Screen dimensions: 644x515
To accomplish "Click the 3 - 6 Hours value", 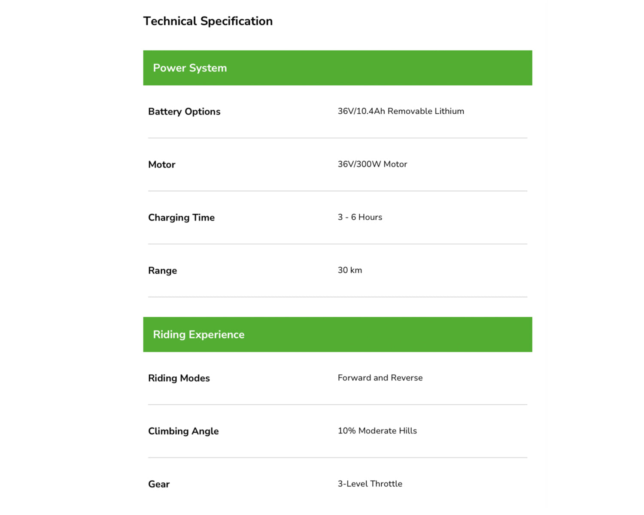I will click(360, 217).
